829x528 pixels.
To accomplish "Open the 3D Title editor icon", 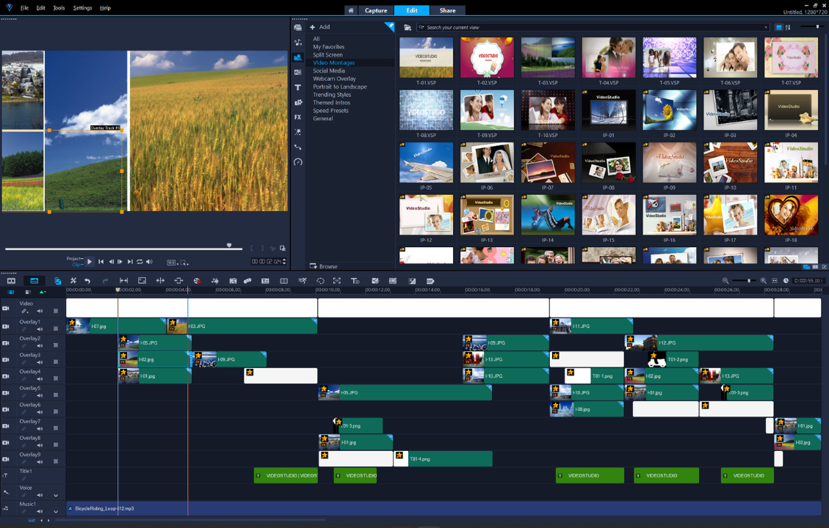I will point(355,281).
